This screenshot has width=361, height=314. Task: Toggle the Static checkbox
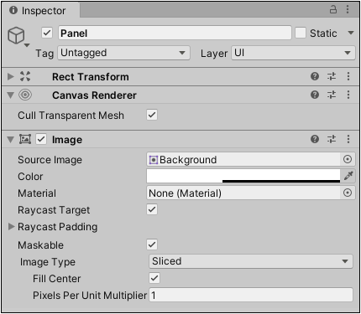(x=301, y=33)
